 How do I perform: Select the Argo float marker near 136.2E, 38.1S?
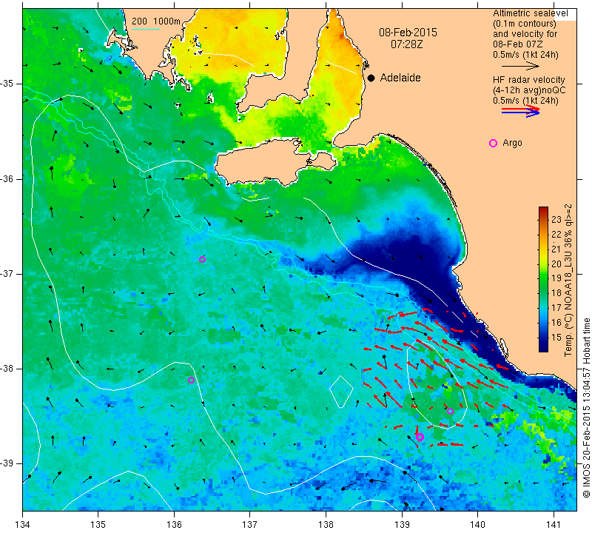pyautogui.click(x=192, y=380)
